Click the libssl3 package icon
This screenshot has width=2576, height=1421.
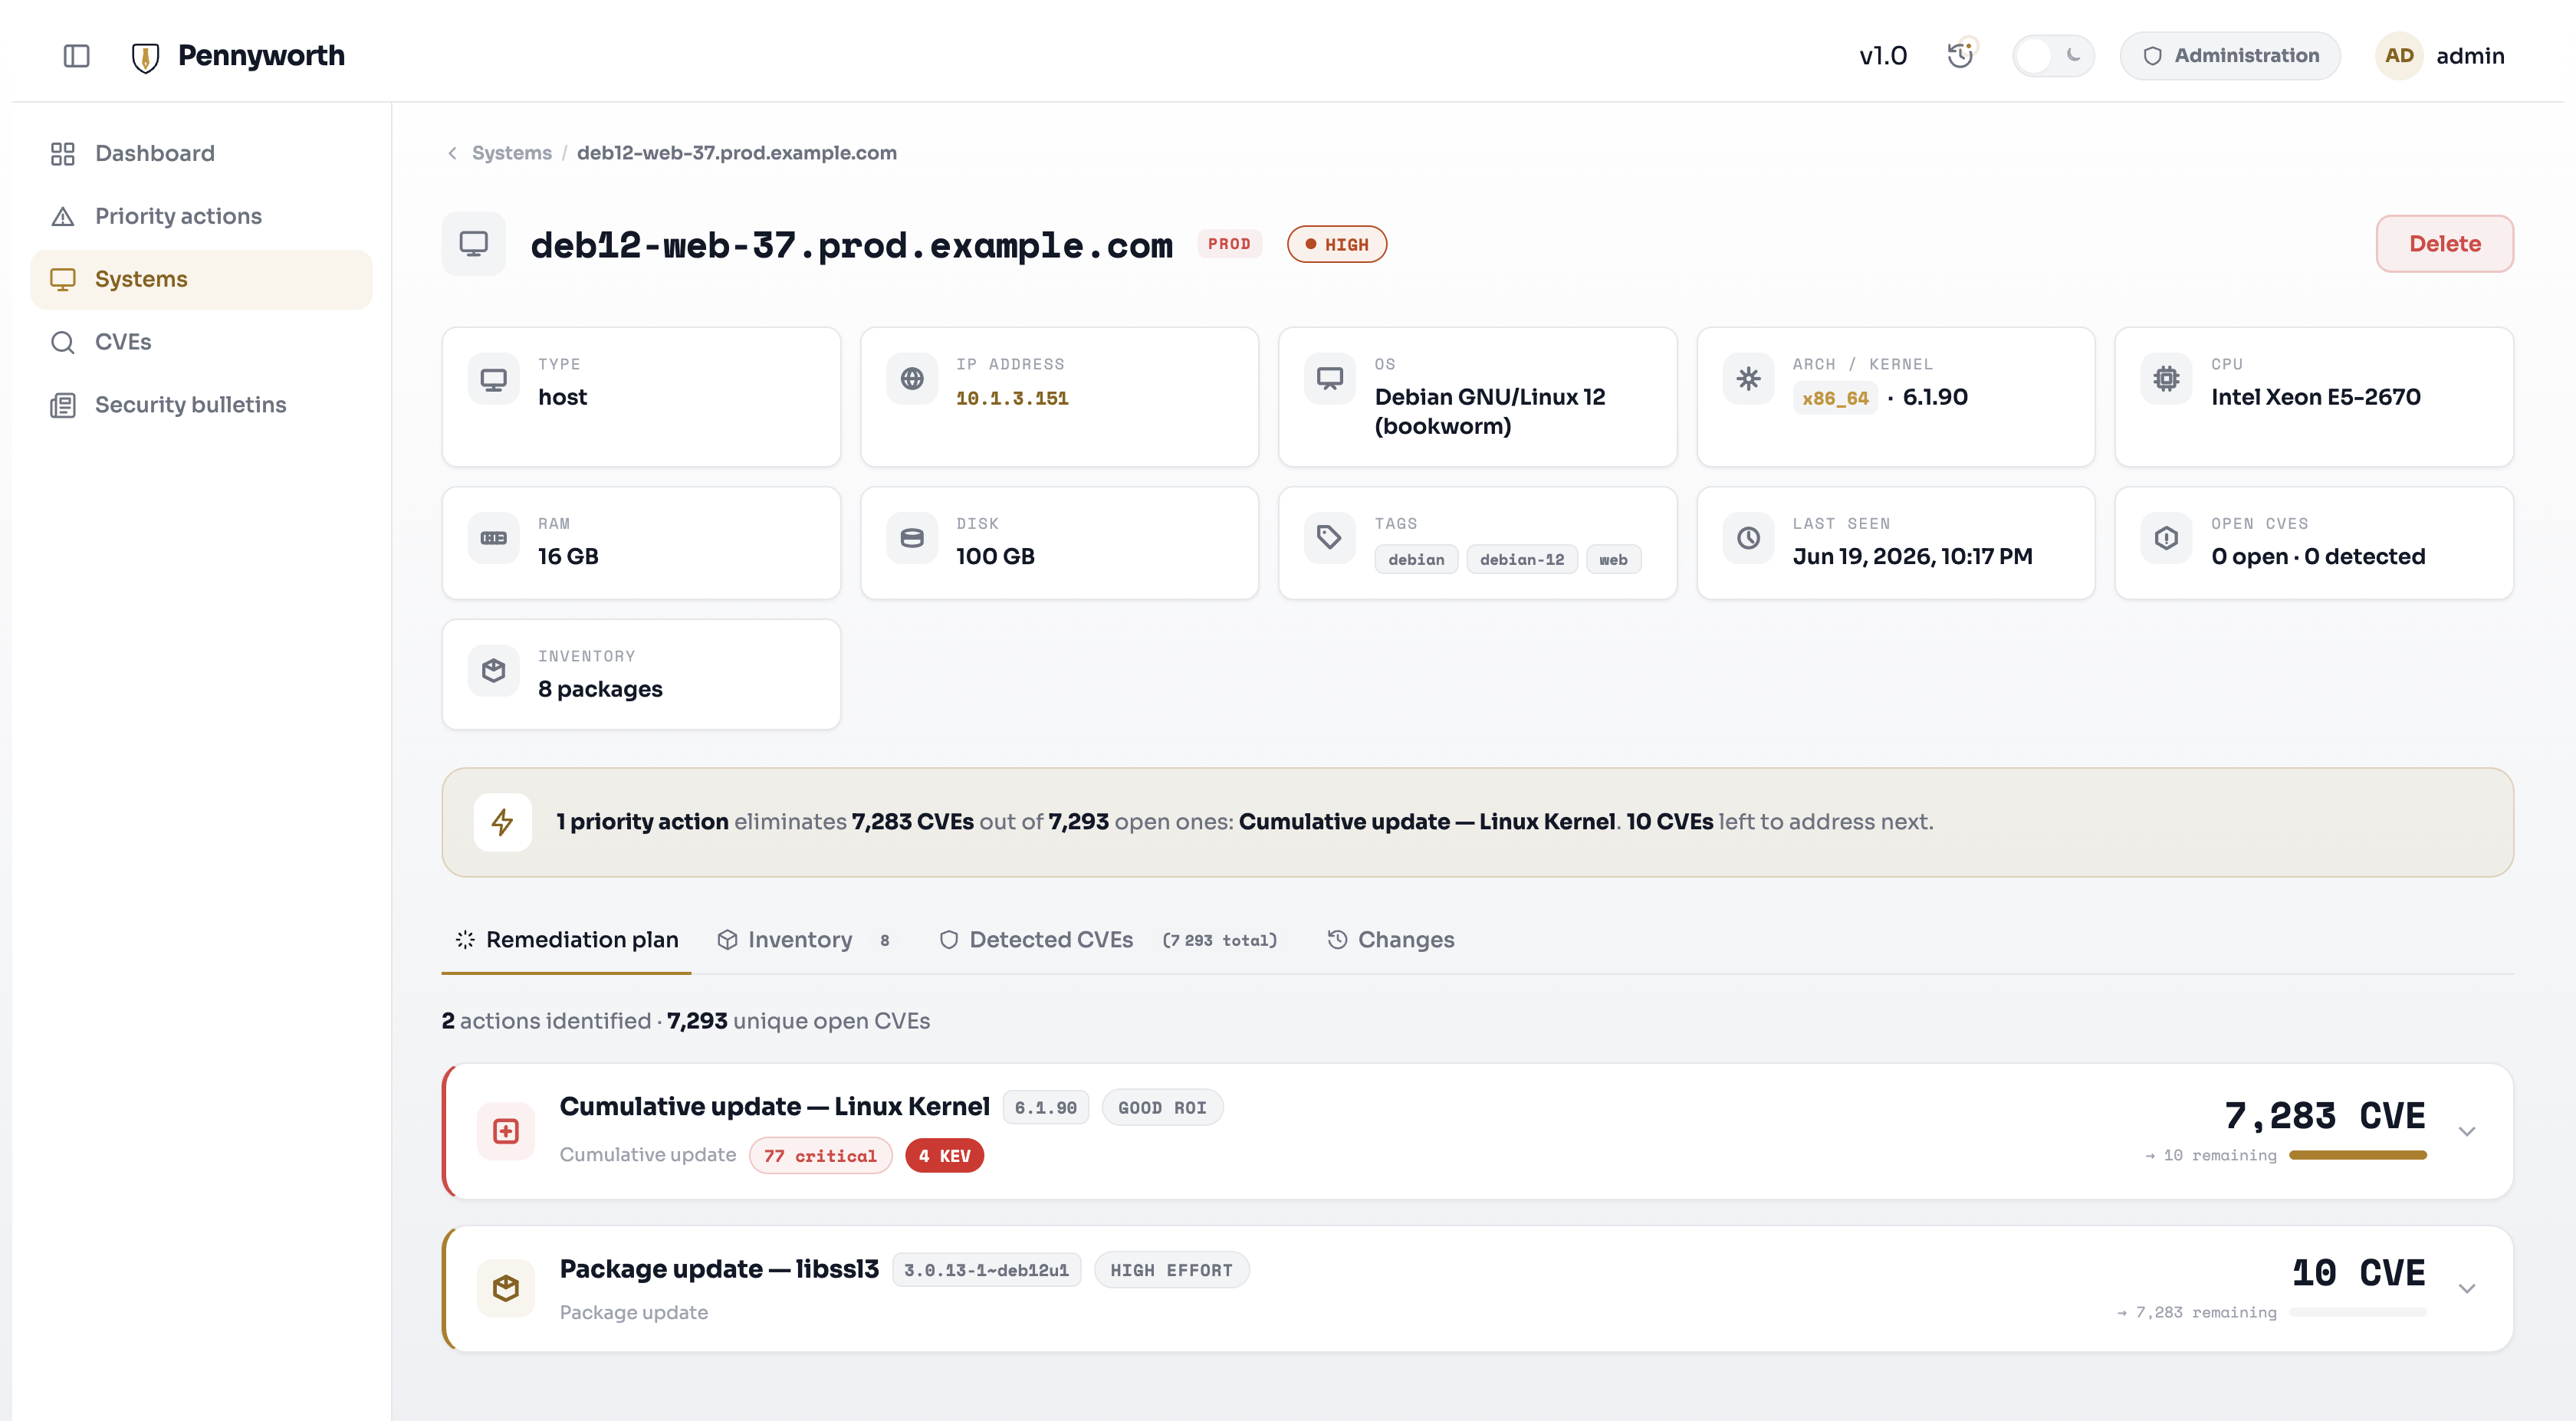tap(506, 1289)
